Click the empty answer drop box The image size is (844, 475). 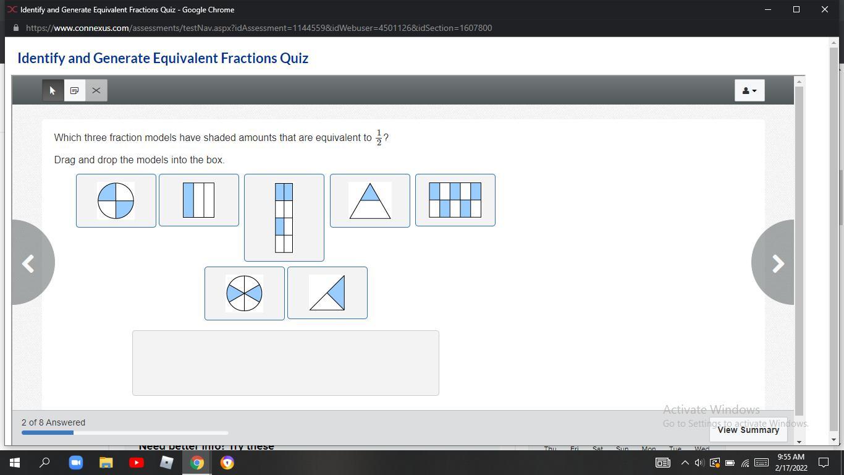285,363
